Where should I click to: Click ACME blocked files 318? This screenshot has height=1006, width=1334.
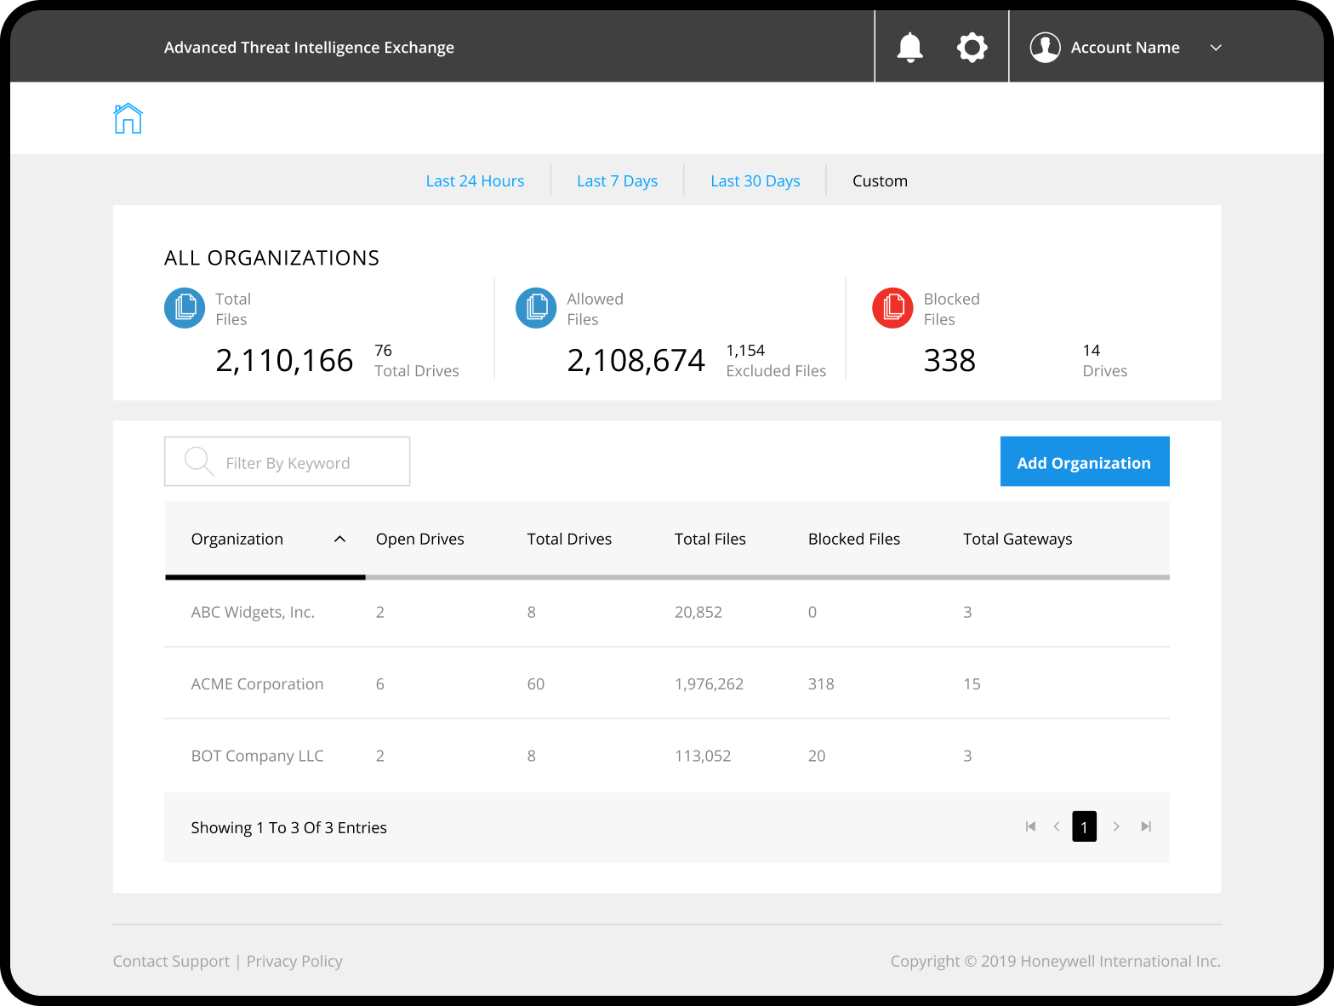click(x=821, y=684)
